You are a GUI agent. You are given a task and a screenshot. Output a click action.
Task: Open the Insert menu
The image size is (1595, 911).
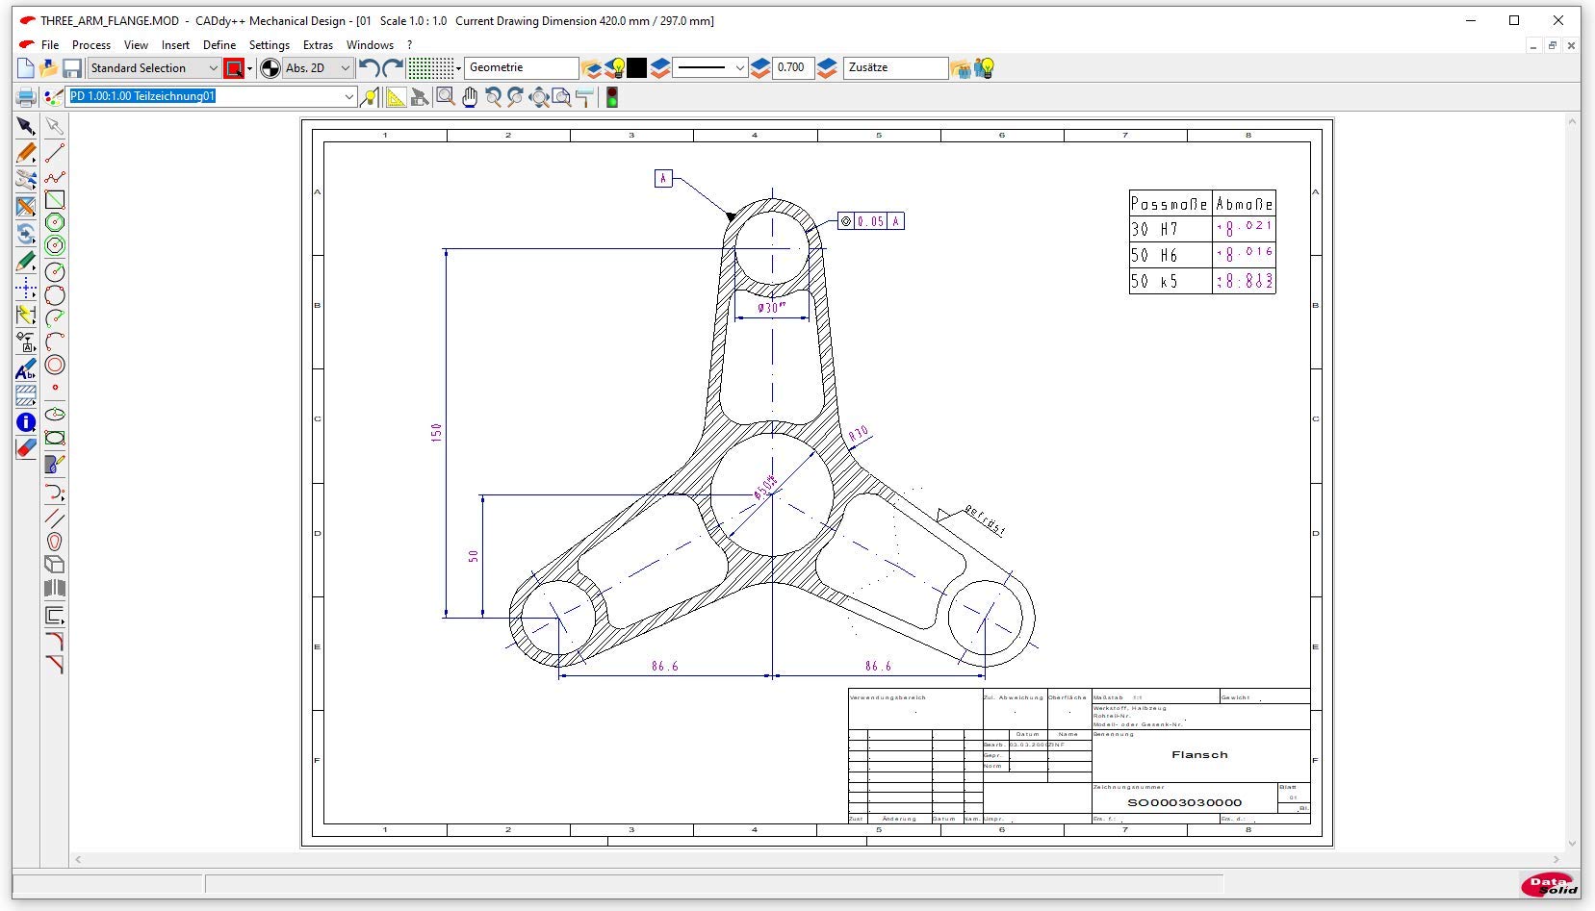point(175,45)
